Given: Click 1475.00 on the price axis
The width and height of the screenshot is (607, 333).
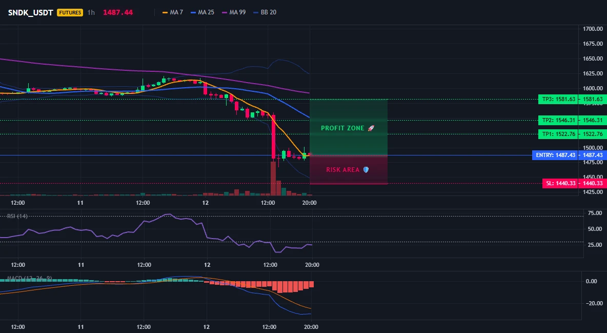Looking at the screenshot, I should pos(593,163).
